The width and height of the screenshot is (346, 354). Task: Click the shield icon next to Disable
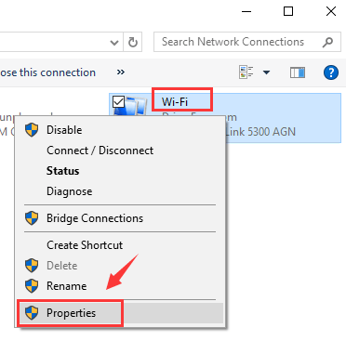coord(32,130)
